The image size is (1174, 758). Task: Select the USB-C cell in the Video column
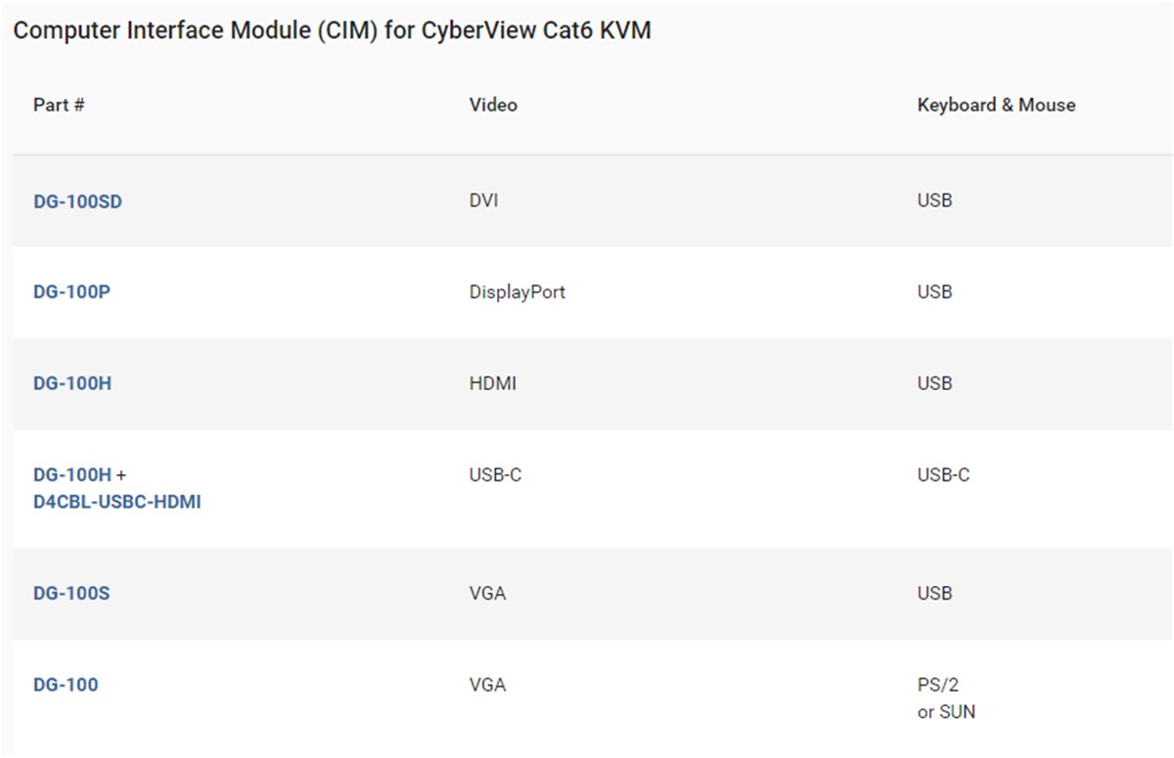tap(496, 475)
